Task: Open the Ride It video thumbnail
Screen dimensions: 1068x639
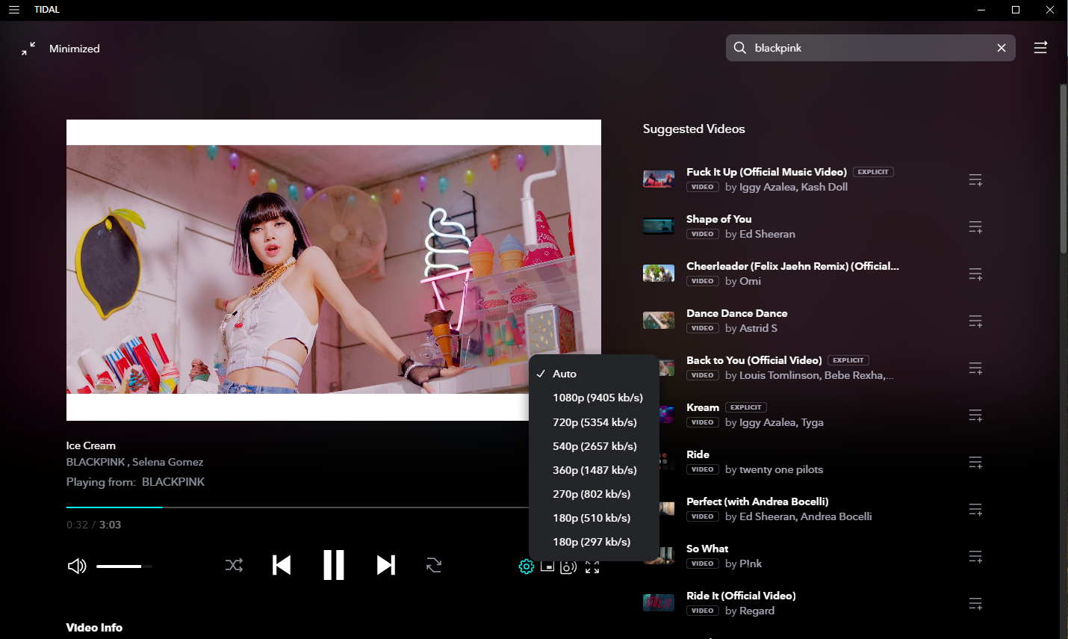Action: (x=659, y=603)
